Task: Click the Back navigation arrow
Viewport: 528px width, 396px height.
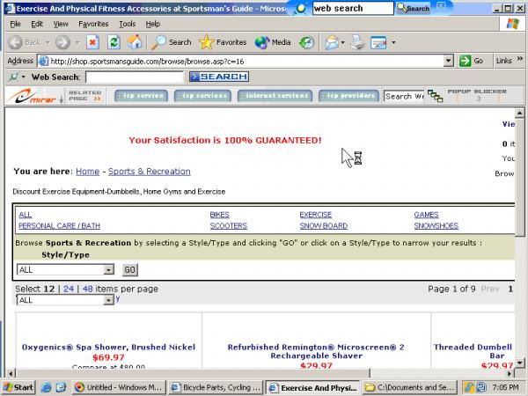Action: 15,42
